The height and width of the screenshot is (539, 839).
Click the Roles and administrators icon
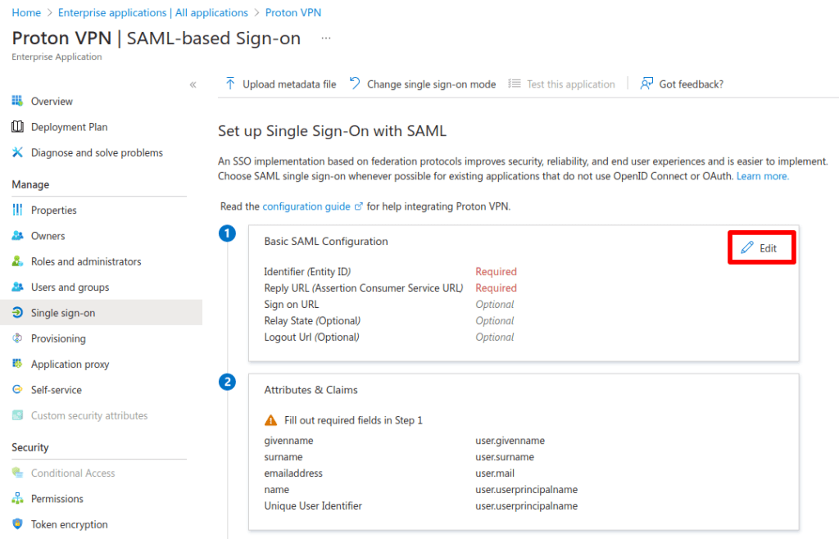tap(18, 261)
